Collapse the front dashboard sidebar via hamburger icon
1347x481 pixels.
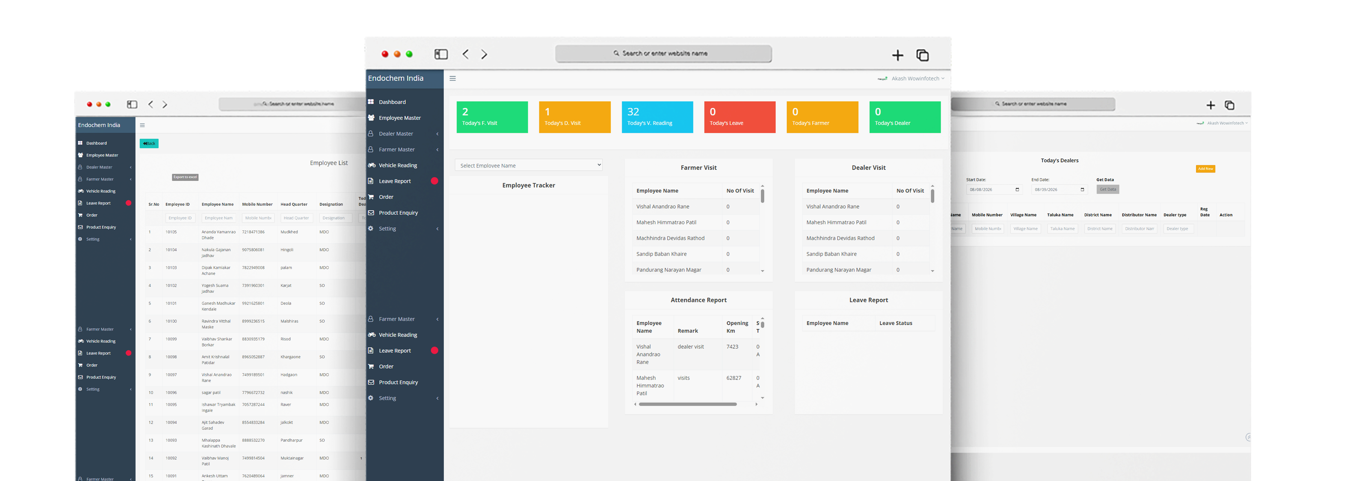pyautogui.click(x=453, y=78)
